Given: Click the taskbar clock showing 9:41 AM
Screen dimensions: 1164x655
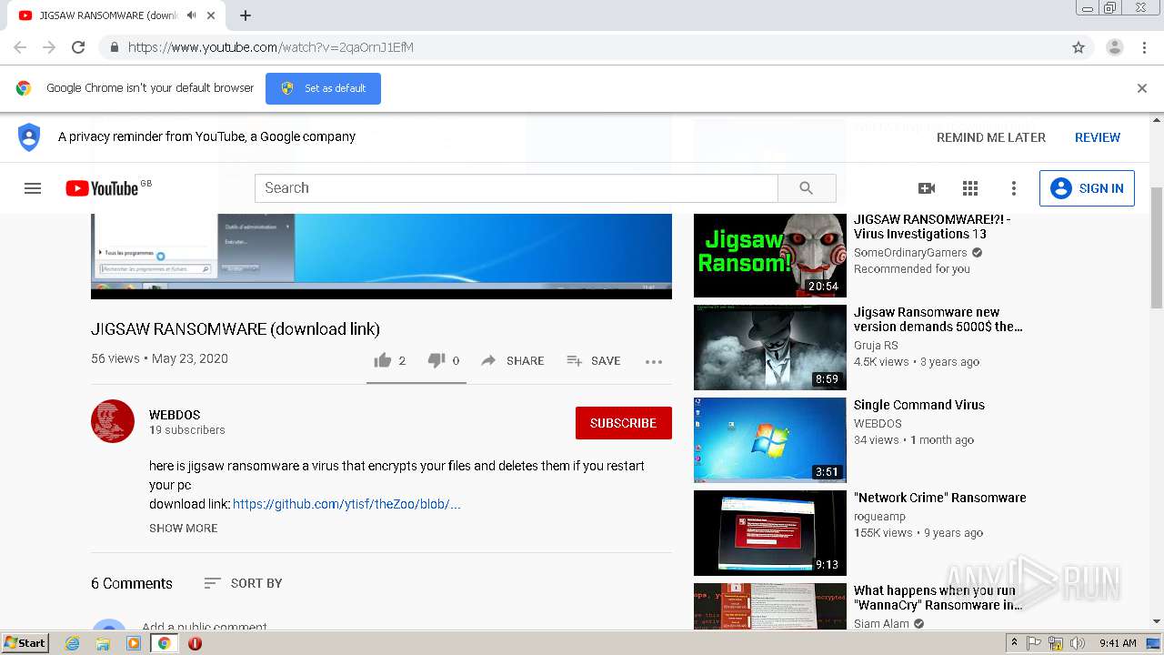Looking at the screenshot, I should 1118,643.
